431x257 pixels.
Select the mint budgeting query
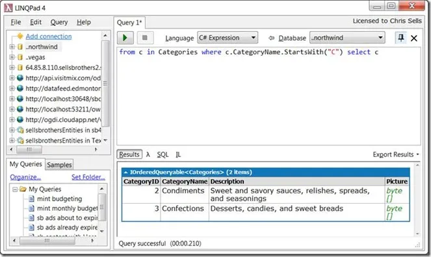(x=59, y=199)
